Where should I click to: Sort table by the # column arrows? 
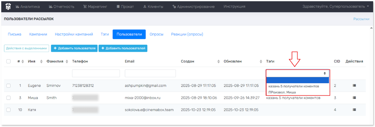(x=23, y=61)
